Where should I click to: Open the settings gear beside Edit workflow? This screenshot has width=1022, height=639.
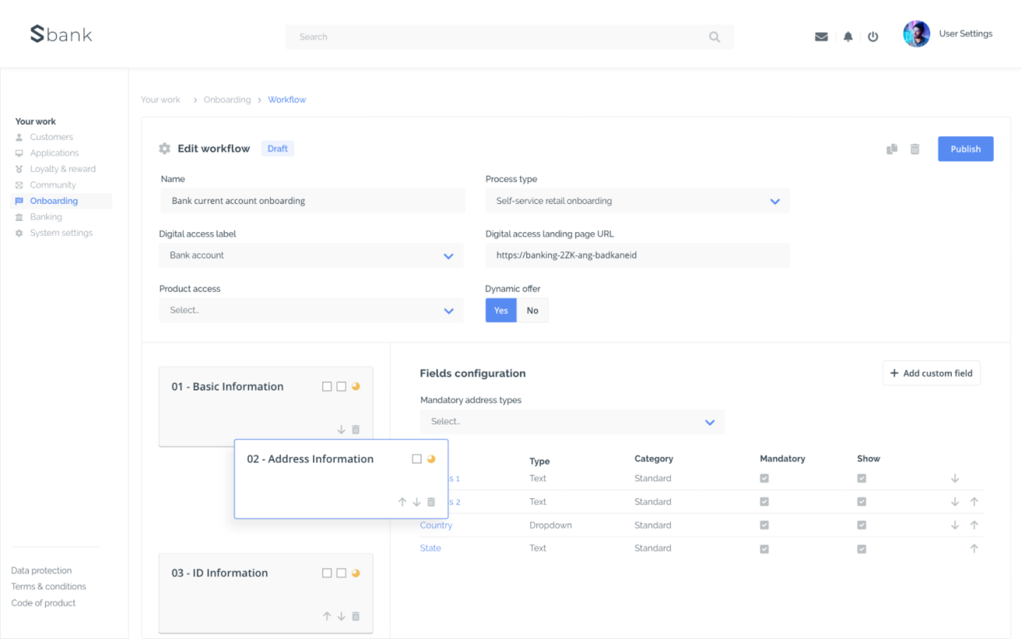pyautogui.click(x=164, y=148)
